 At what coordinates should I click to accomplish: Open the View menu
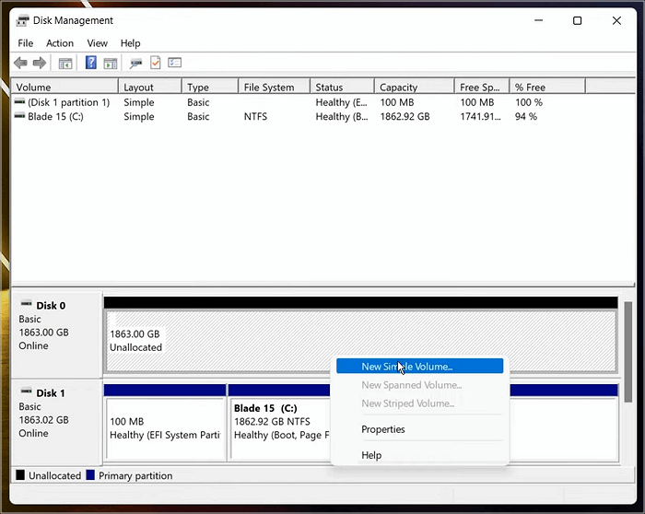click(x=98, y=43)
